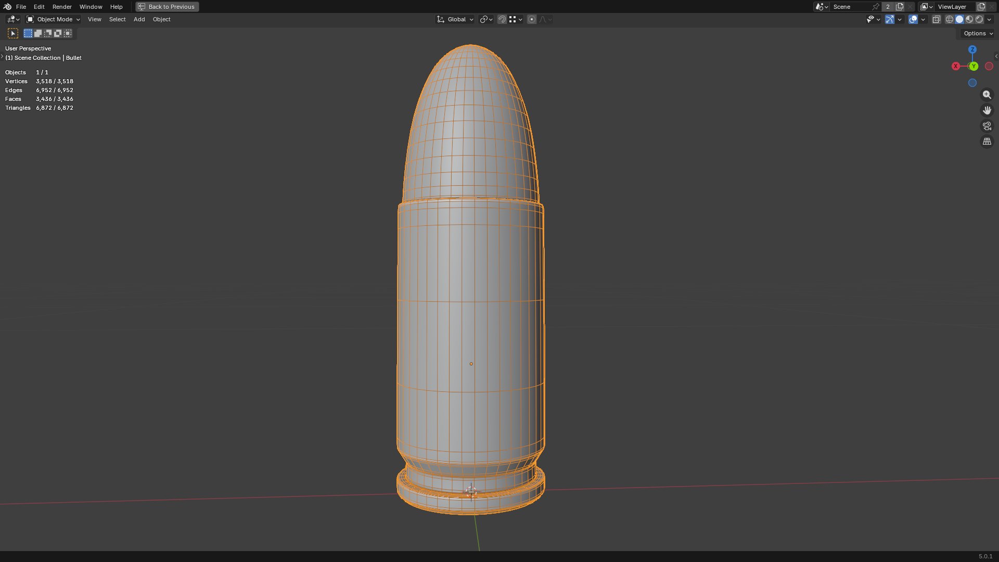Toggle snapping magnet
This screenshot has height=562, width=999.
(502, 19)
